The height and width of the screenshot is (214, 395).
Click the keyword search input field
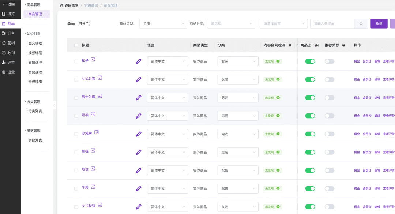[332, 23]
